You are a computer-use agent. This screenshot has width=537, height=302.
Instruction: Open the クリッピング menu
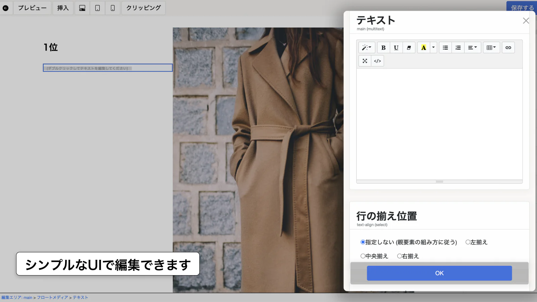coord(143,8)
